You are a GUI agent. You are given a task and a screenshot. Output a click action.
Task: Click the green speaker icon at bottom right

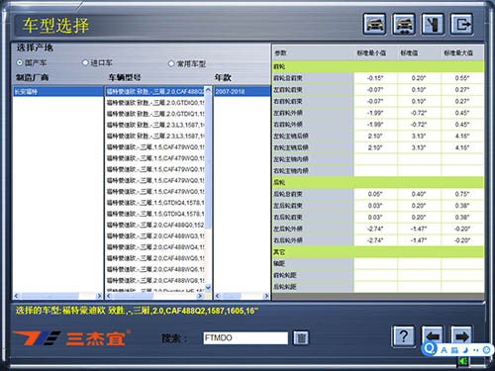tap(463, 361)
